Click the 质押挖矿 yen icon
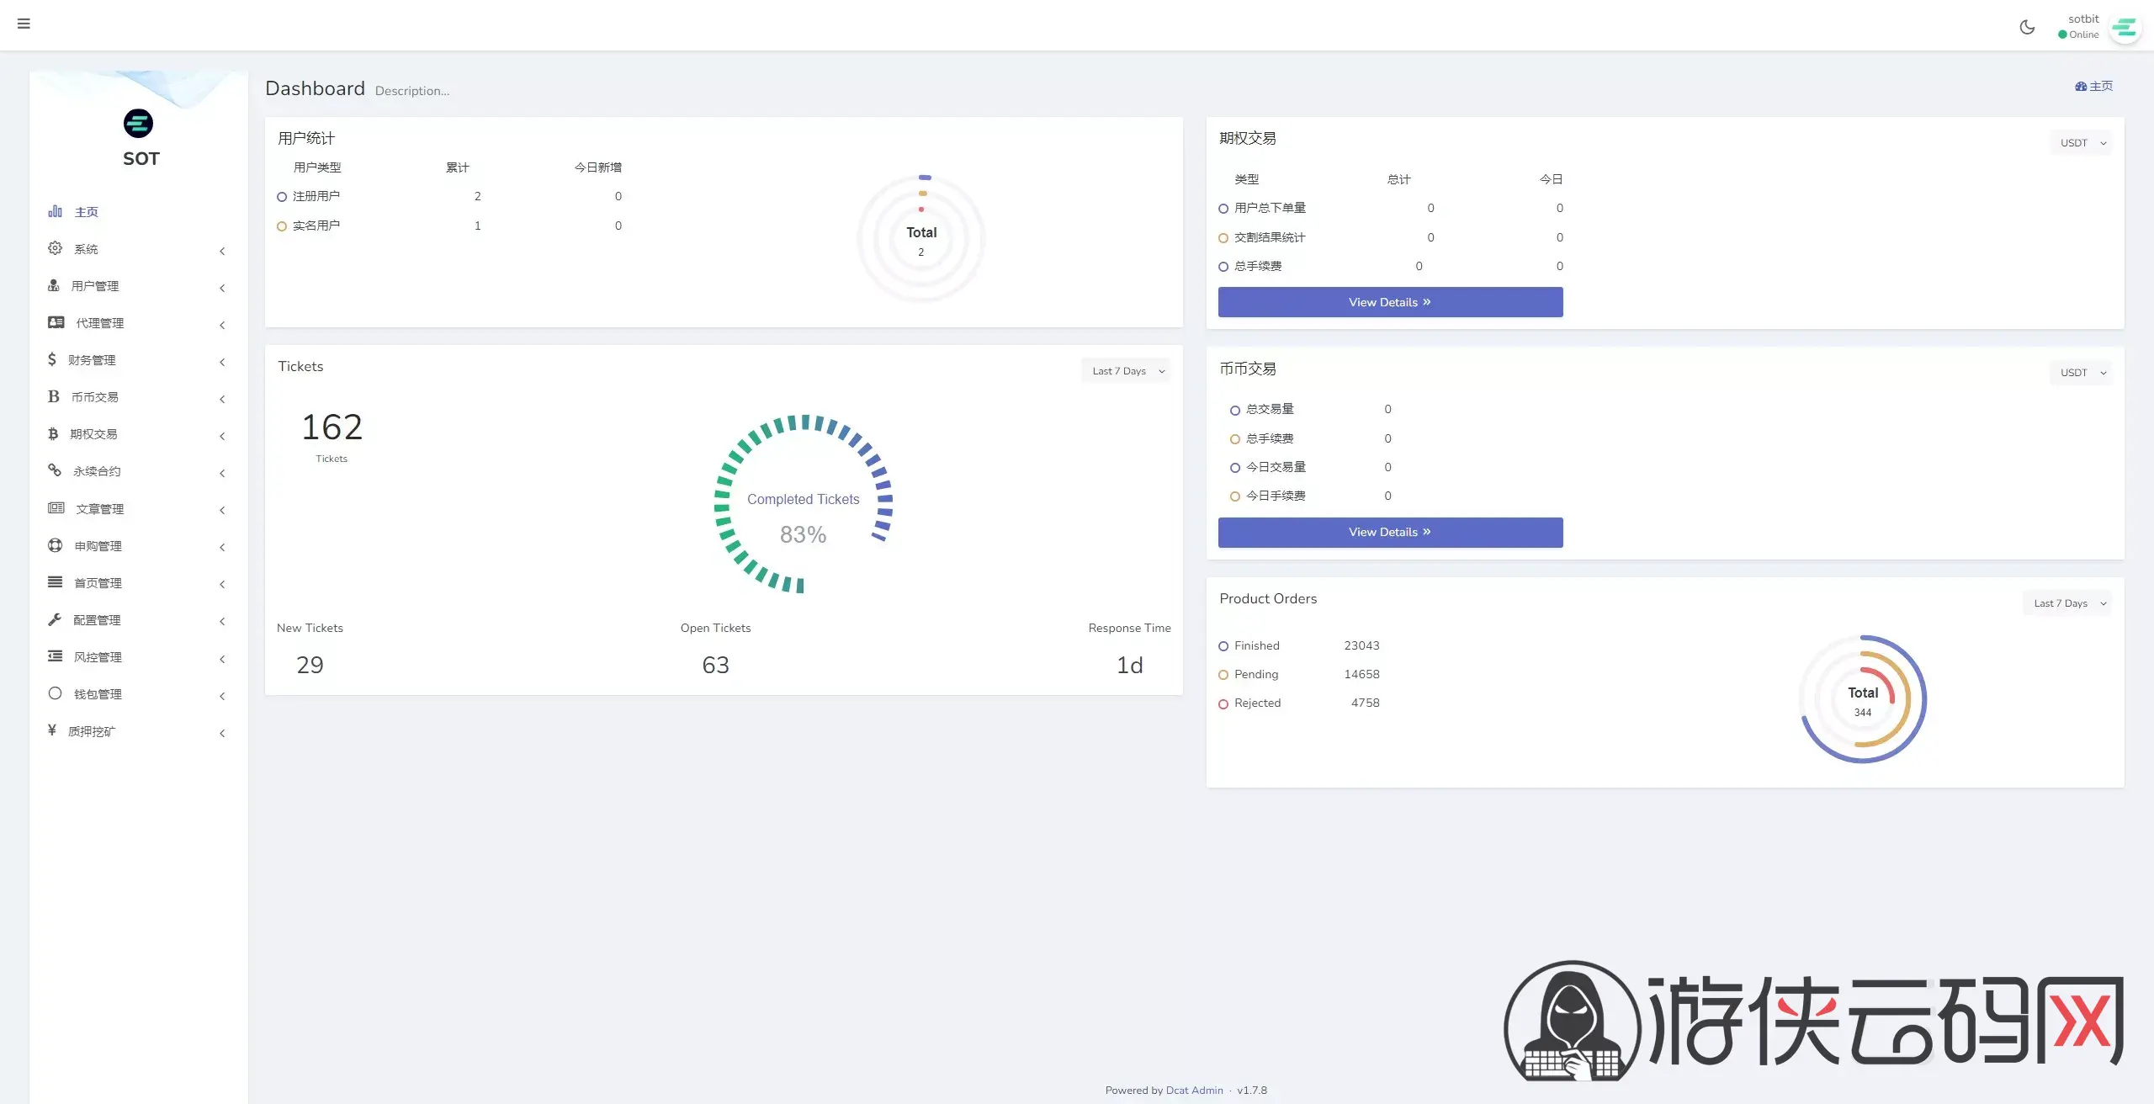The height and width of the screenshot is (1104, 2154). tap(52, 730)
